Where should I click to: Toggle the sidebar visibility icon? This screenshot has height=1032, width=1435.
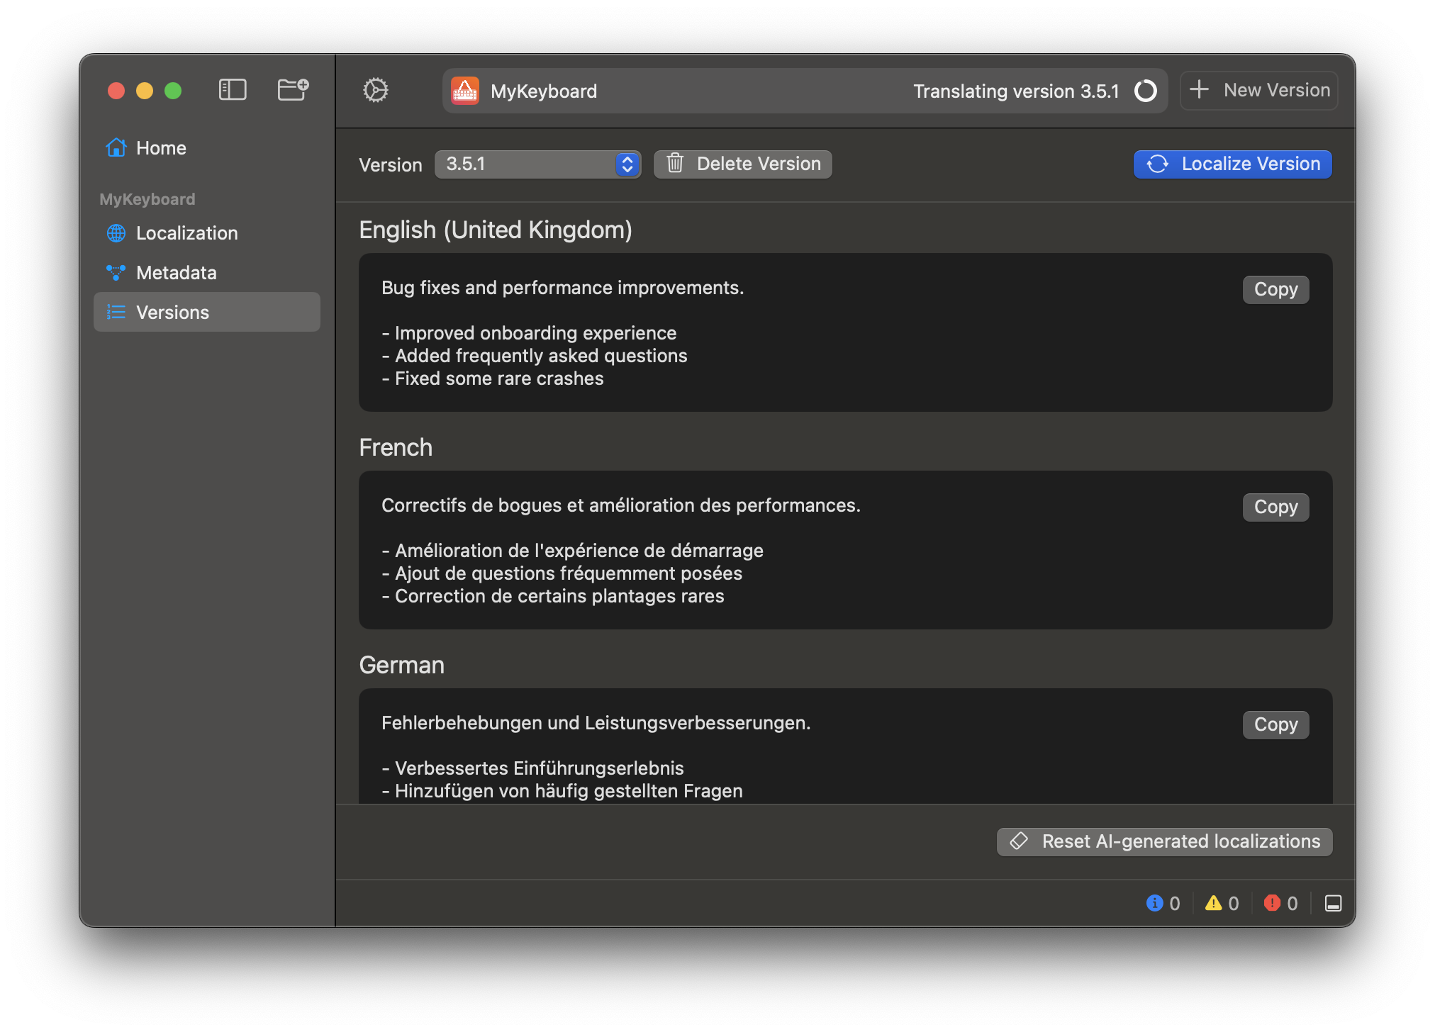coord(233,90)
